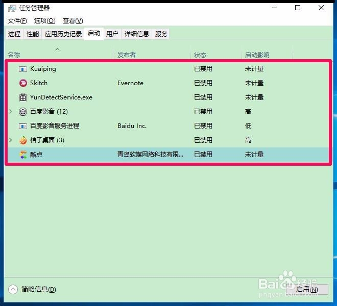This screenshot has height=306, width=337.
Task: Open the 选项(O) menu
Action: click(x=45, y=21)
